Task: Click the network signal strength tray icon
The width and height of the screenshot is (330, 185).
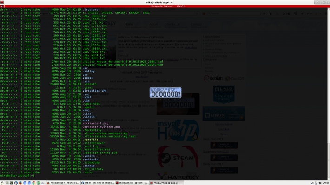Action: pyautogui.click(x=312, y=183)
